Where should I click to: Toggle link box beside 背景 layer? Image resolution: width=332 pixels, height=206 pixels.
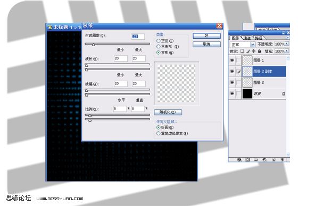click(238, 93)
